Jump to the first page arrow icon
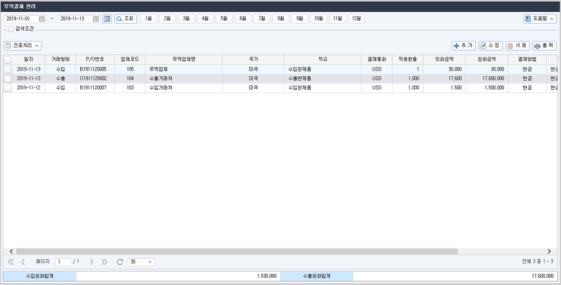The image size is (561, 285). [x=11, y=262]
